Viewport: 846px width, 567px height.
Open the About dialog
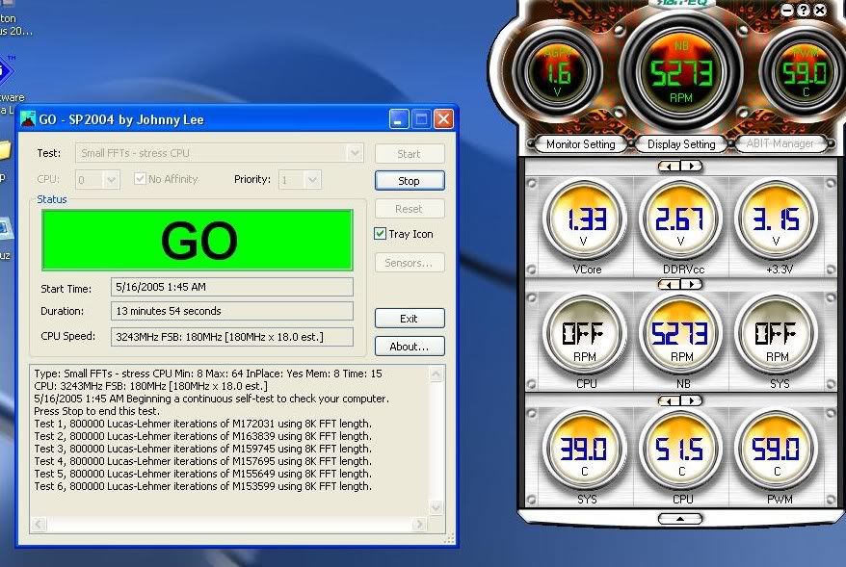(x=410, y=347)
